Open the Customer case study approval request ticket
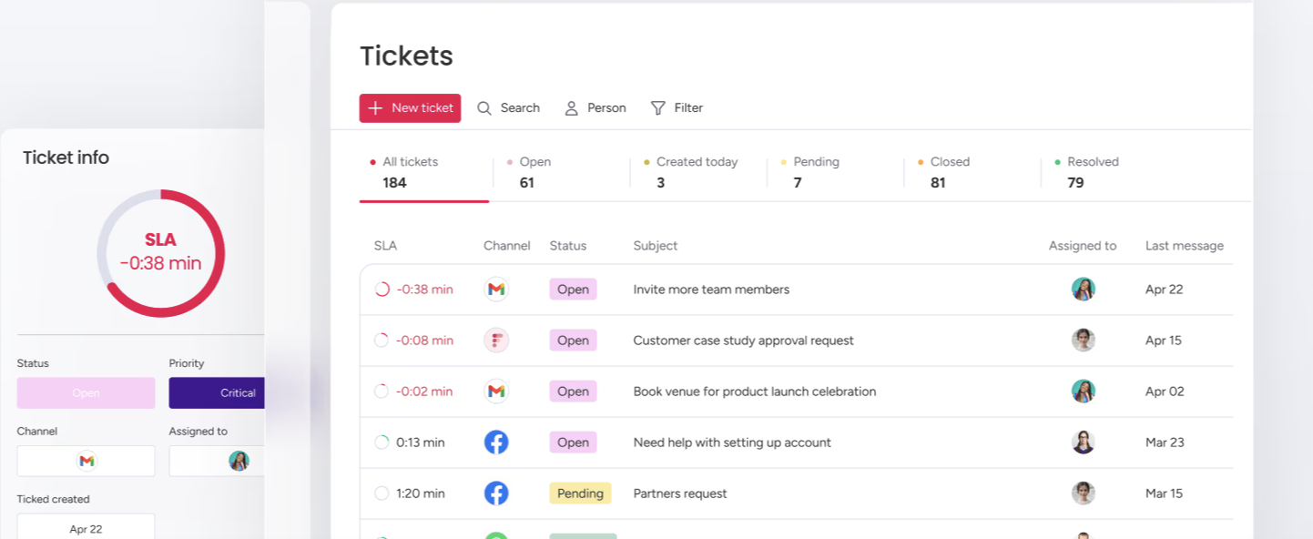Screen dimensions: 1313x539 coord(743,341)
